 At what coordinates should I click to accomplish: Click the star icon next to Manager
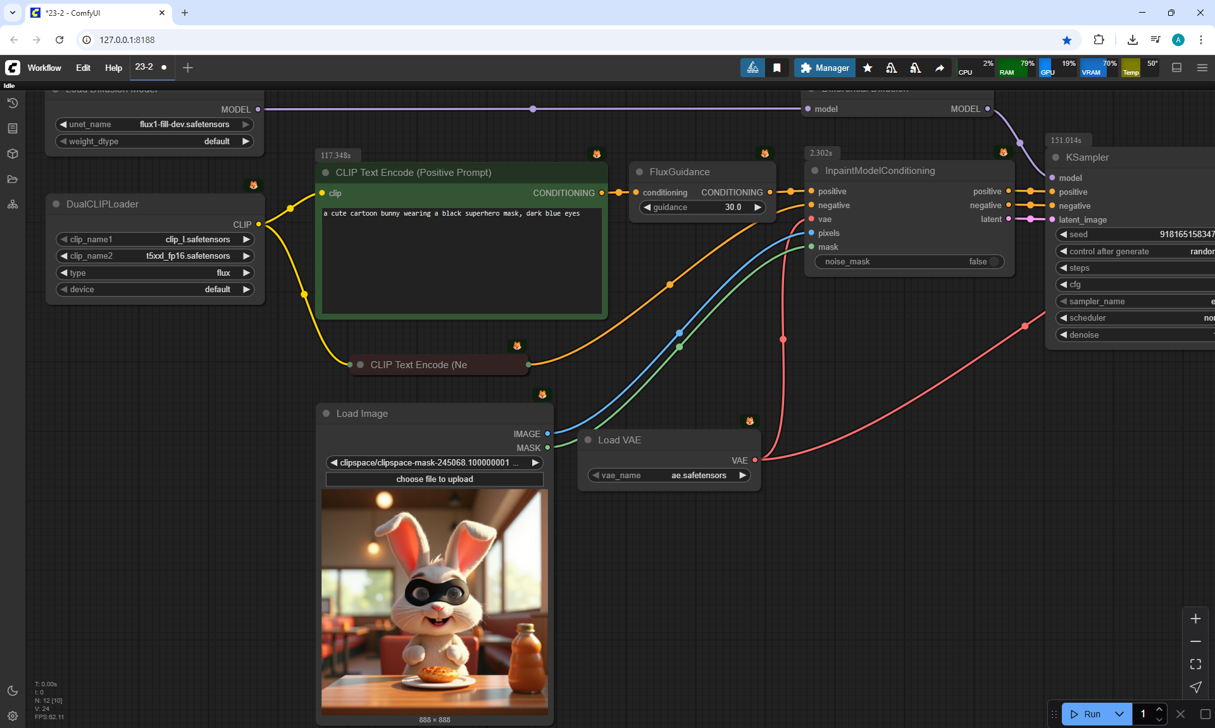click(868, 68)
